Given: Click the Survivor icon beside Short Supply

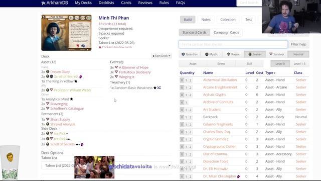Looking at the screenshot, I should pyautogui.click(x=48, y=119).
